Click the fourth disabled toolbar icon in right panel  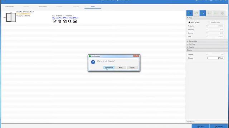coord(209,13)
